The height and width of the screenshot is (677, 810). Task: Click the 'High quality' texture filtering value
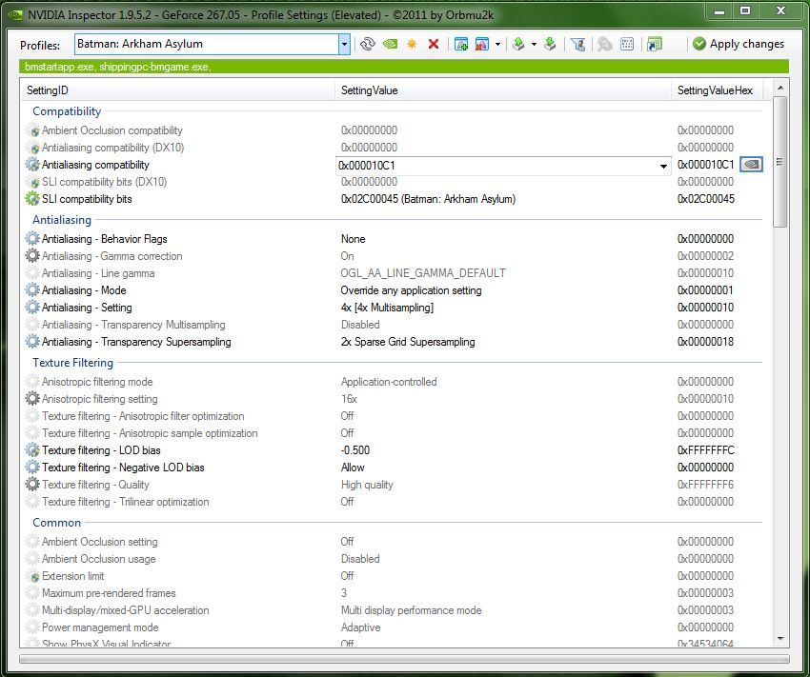[367, 484]
